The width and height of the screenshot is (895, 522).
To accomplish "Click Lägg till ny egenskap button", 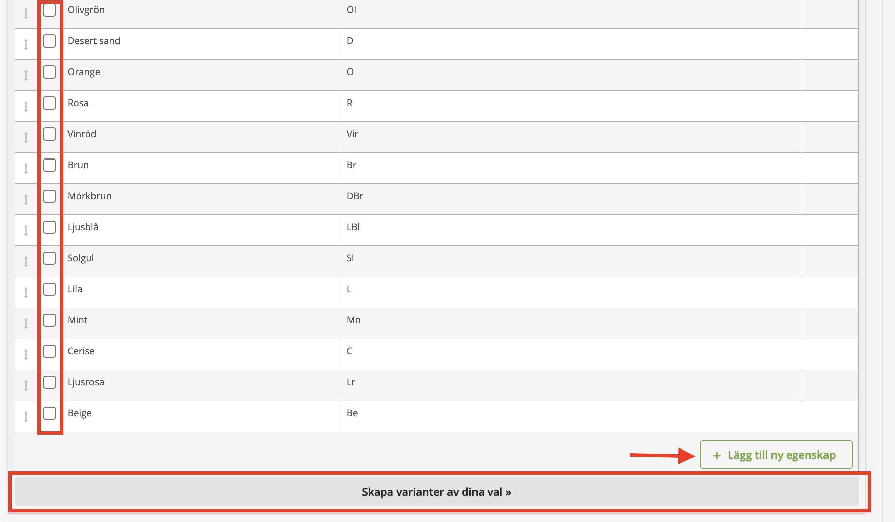I will (x=776, y=455).
